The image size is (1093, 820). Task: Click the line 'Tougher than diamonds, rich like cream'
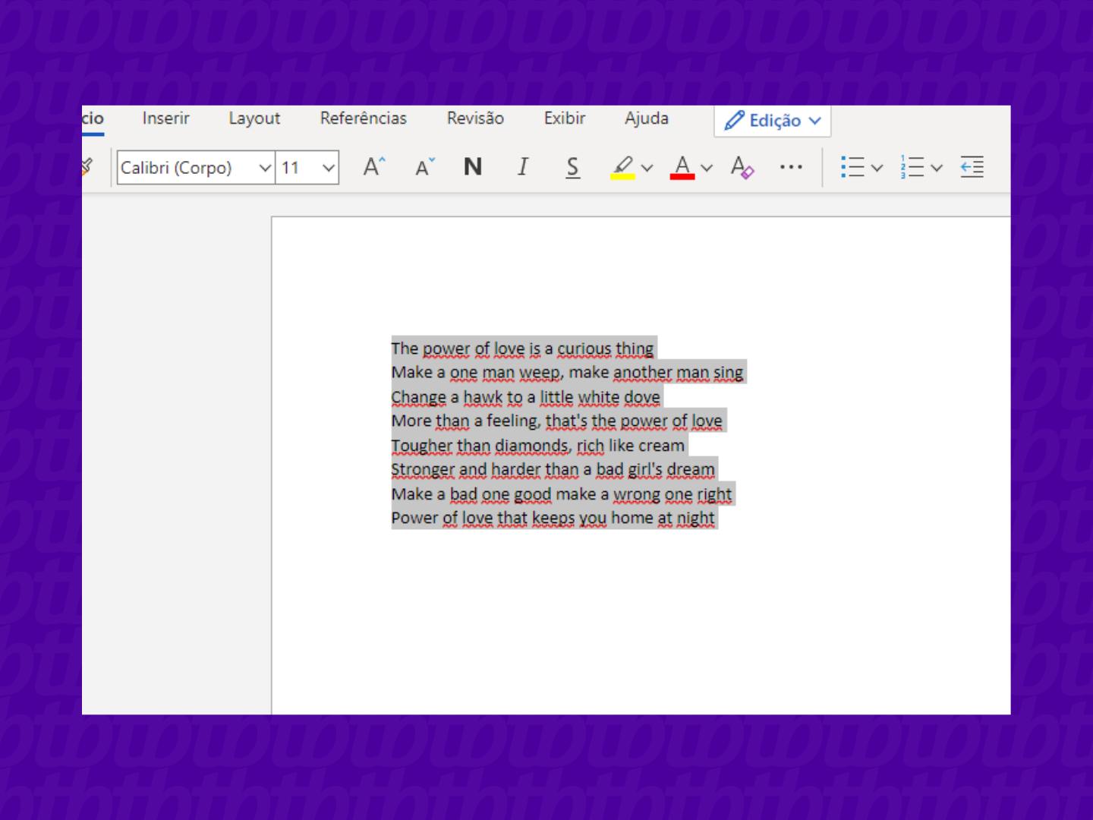(537, 446)
